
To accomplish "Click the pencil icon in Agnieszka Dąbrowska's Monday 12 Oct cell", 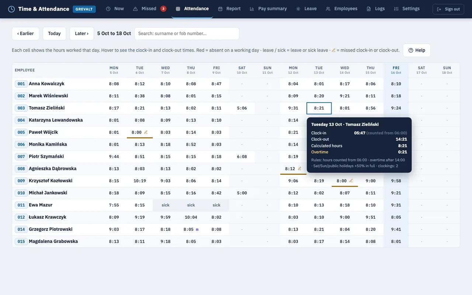I will [x=299, y=169].
